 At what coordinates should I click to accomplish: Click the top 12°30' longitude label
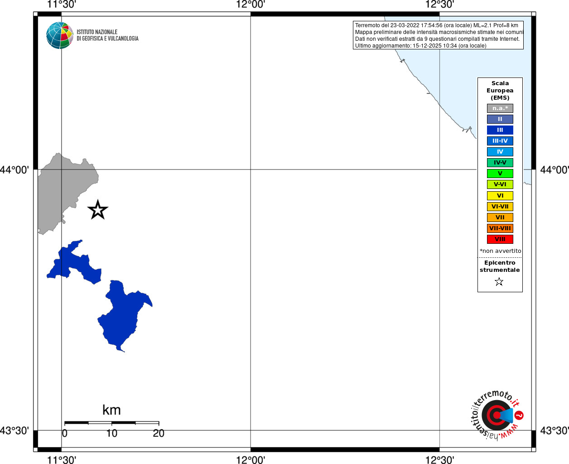click(x=439, y=5)
